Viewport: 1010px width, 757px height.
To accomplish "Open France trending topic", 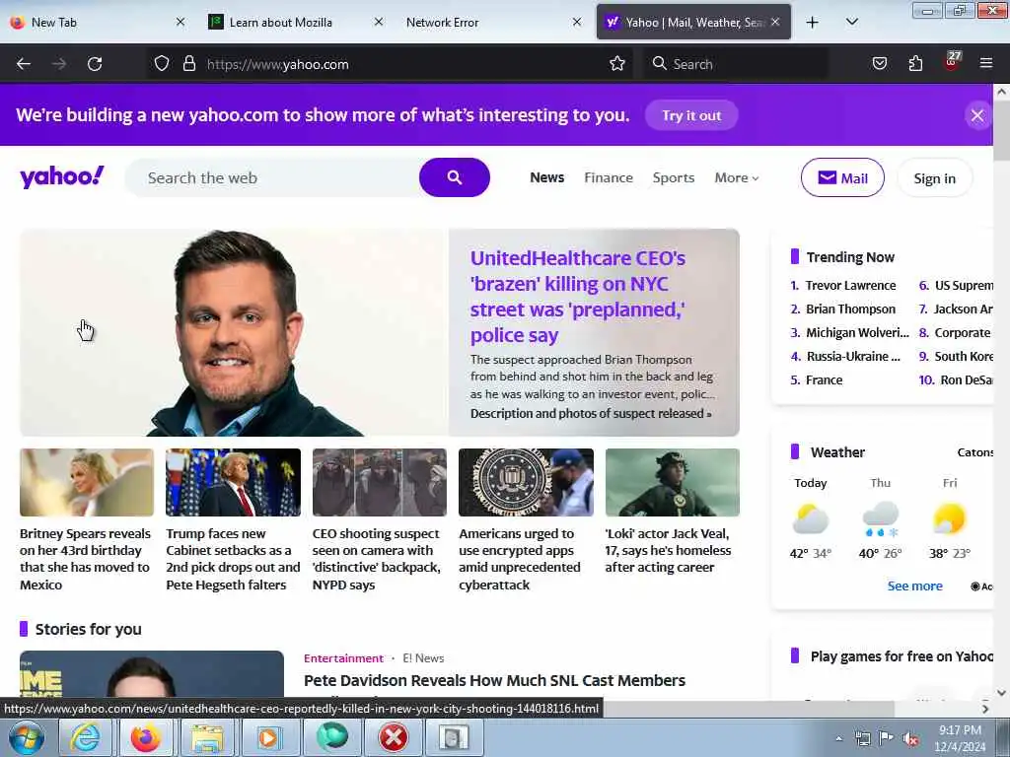I will coord(824,379).
